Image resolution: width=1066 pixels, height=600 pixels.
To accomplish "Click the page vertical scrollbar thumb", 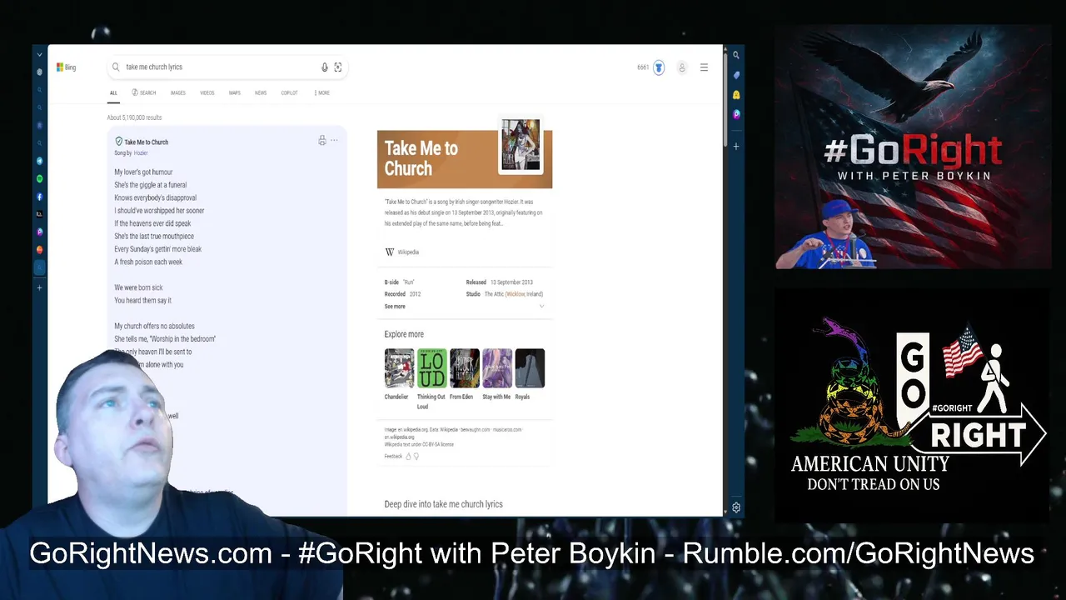I will (725, 100).
